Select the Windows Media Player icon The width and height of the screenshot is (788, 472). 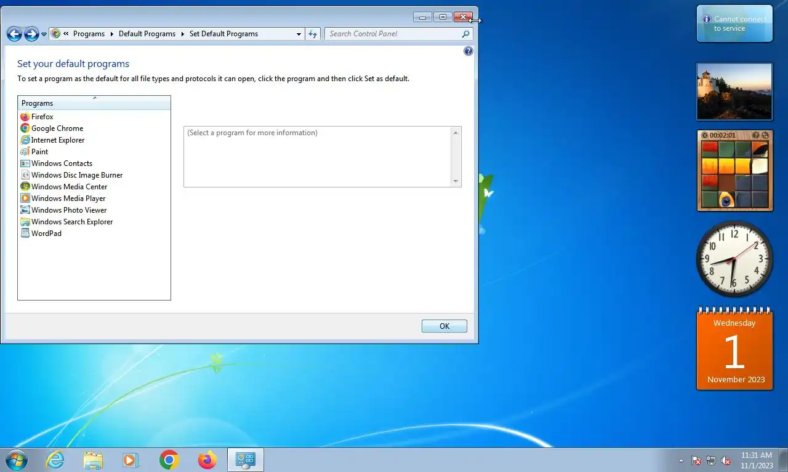(25, 199)
